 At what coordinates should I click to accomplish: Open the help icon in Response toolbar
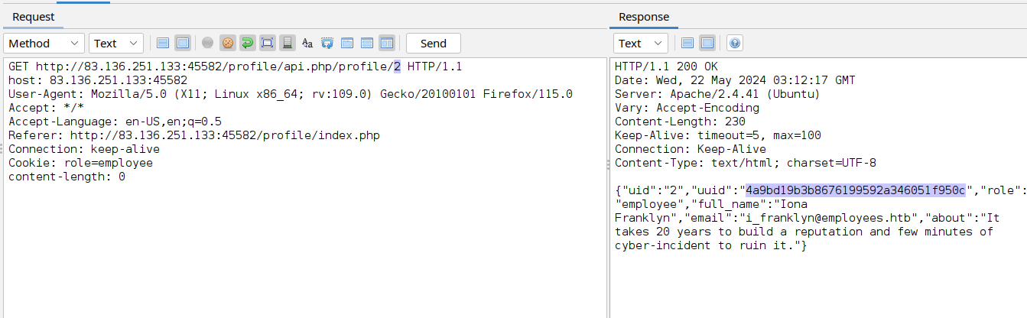pyautogui.click(x=734, y=44)
